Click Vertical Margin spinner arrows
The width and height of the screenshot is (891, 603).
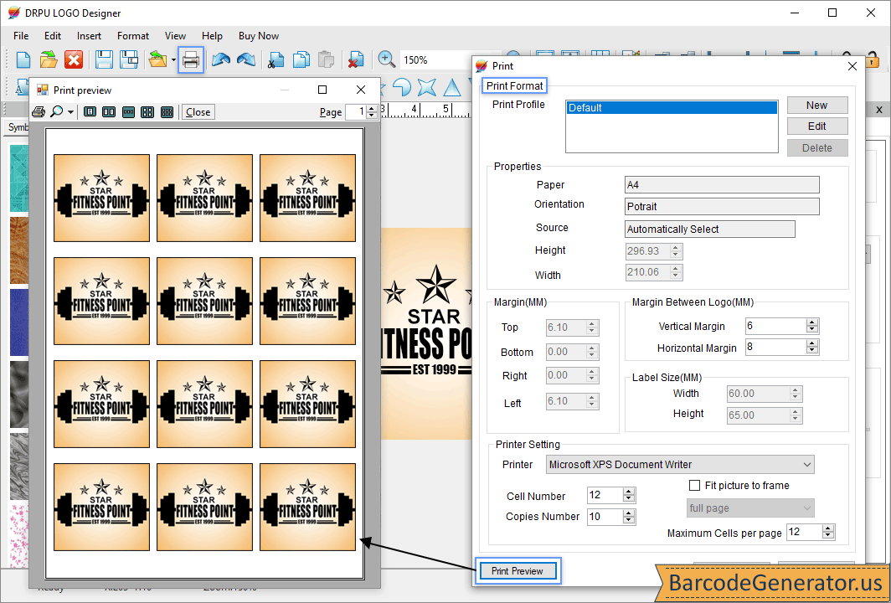812,326
